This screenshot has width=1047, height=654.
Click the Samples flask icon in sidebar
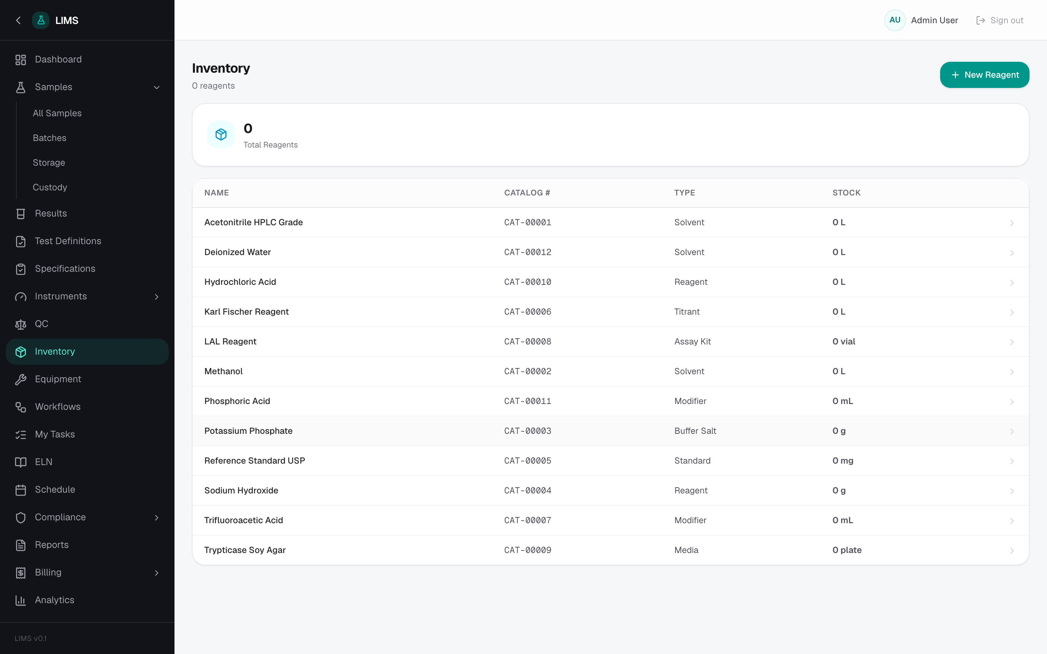pyautogui.click(x=21, y=87)
